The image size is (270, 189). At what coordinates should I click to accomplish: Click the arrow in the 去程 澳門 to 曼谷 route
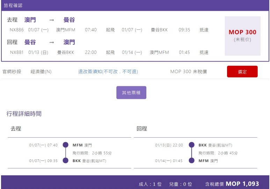(52, 20)
